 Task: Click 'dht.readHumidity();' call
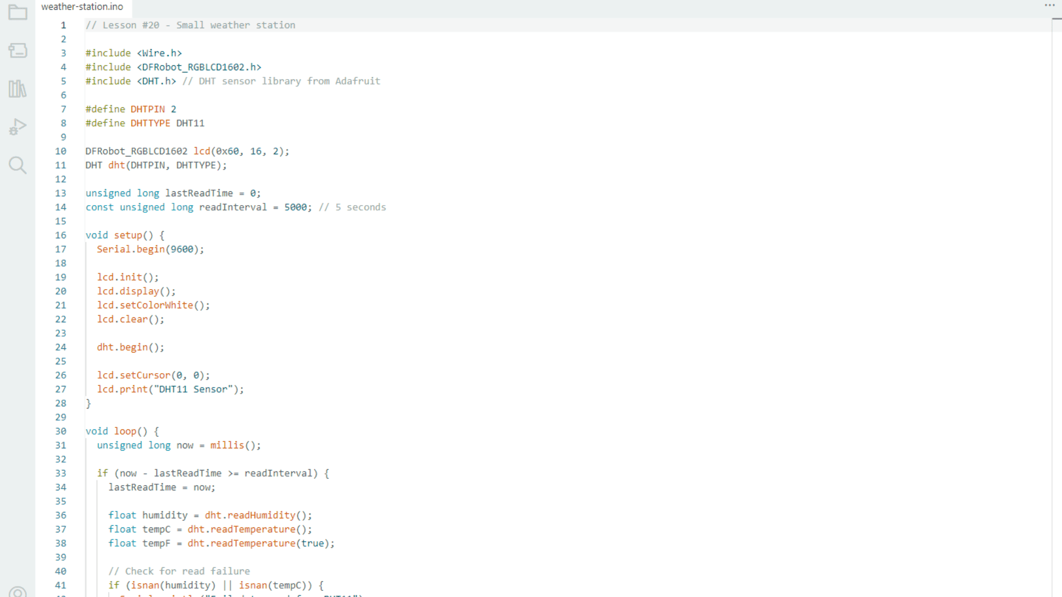(258, 515)
